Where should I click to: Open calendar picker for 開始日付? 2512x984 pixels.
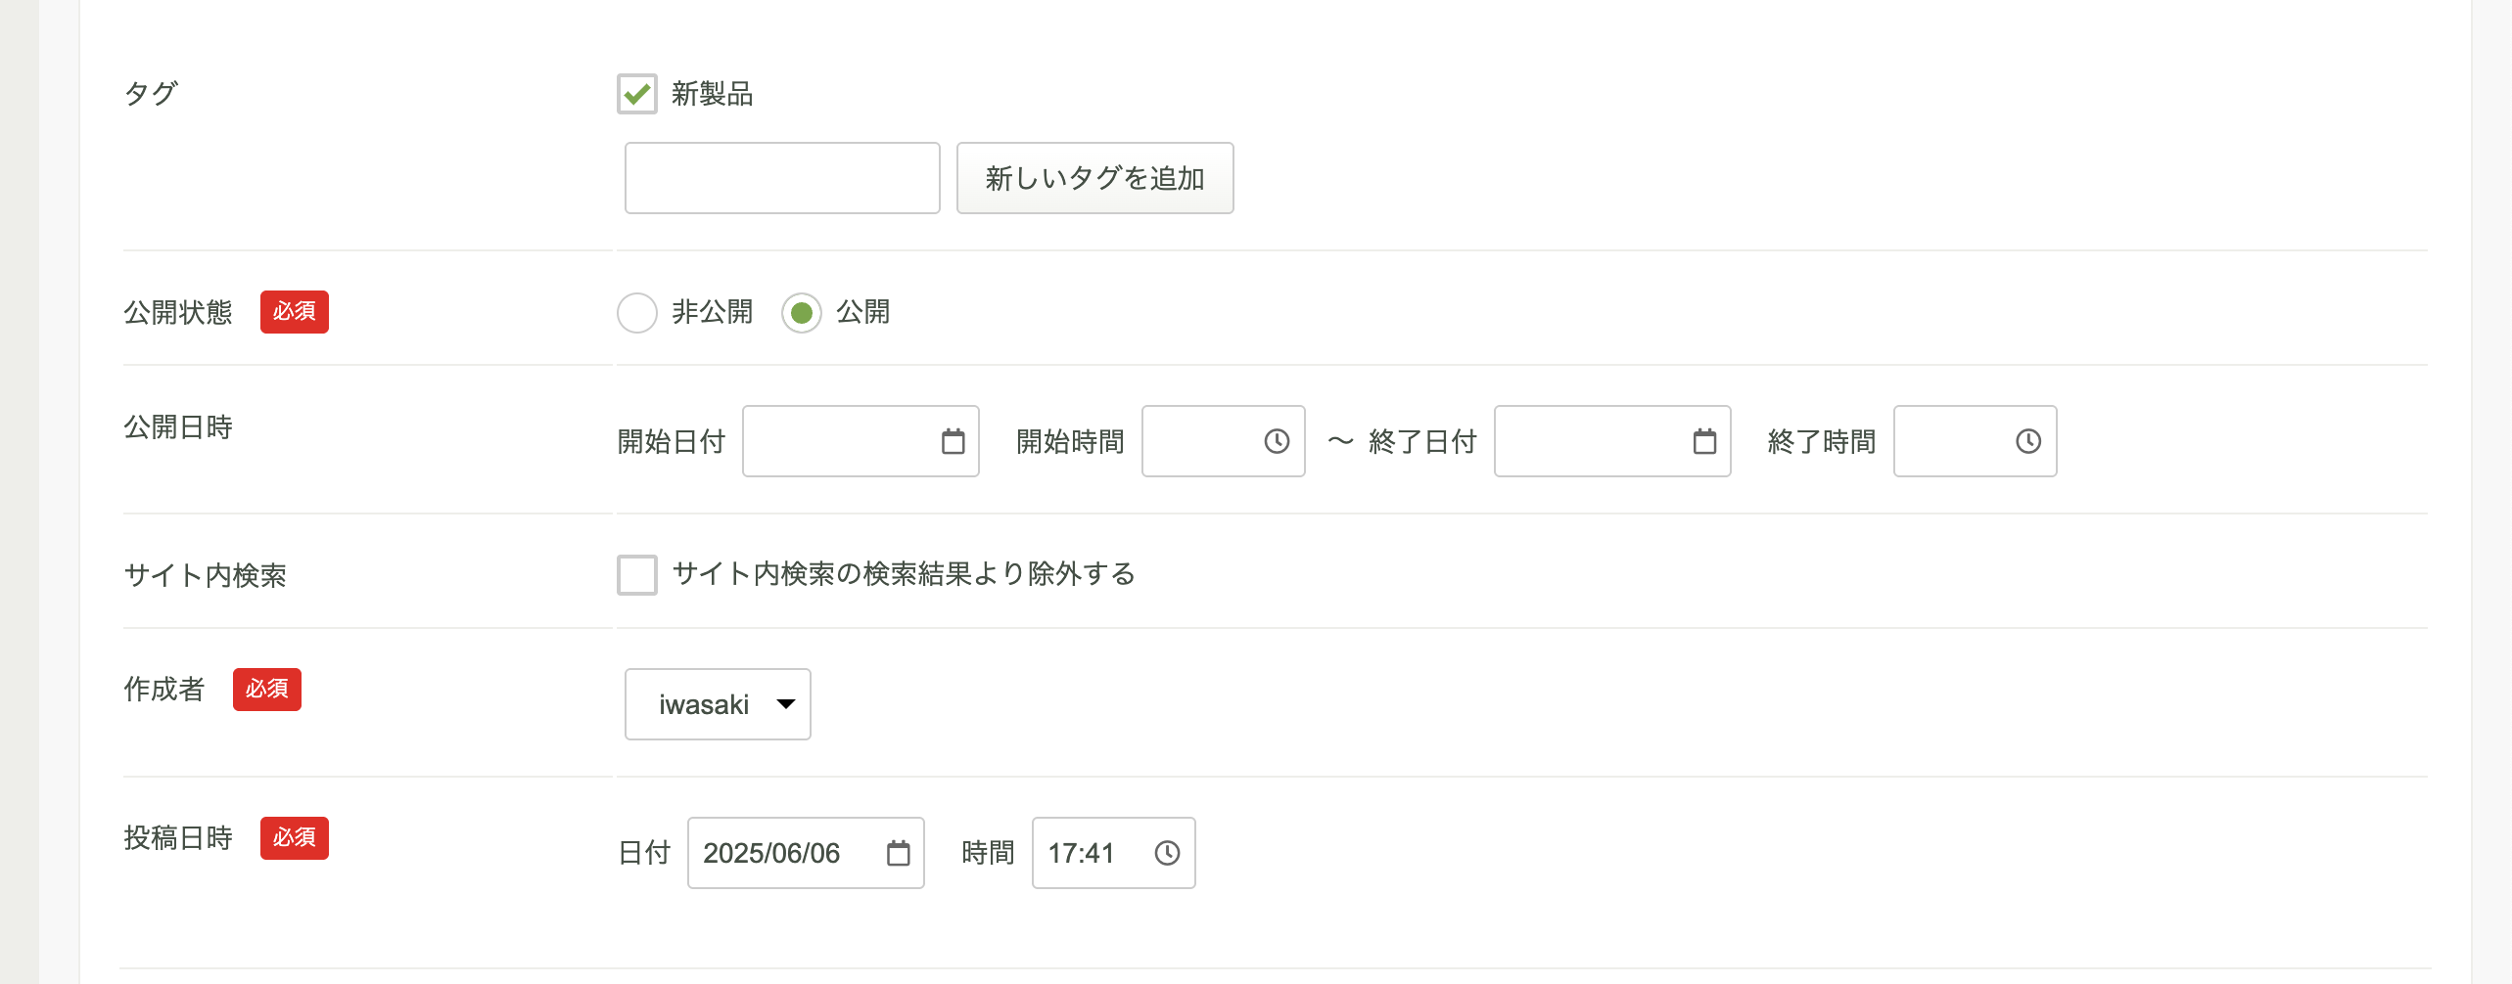pyautogui.click(x=953, y=441)
